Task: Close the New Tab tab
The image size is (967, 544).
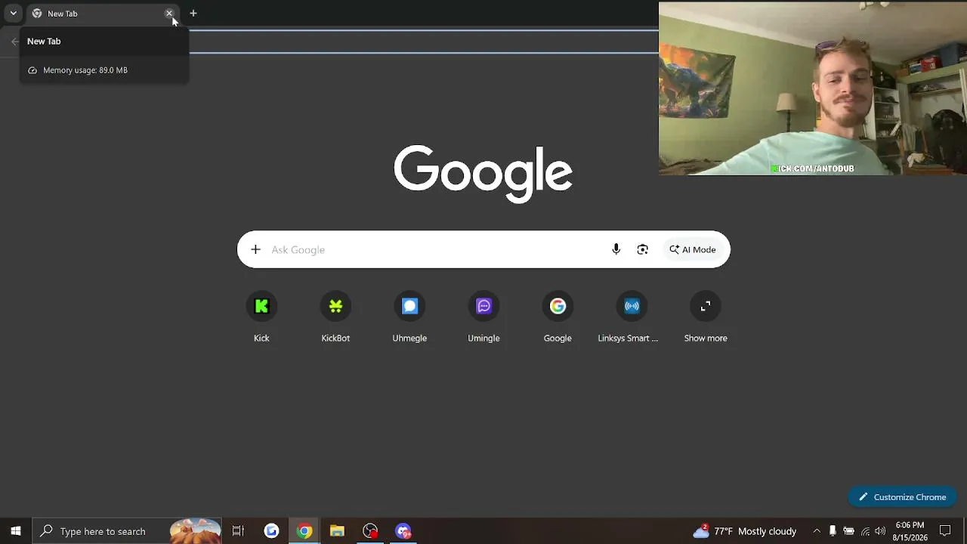Action: click(169, 14)
